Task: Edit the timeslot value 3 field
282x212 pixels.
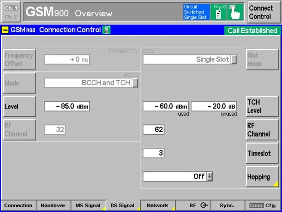Action: click(154, 153)
